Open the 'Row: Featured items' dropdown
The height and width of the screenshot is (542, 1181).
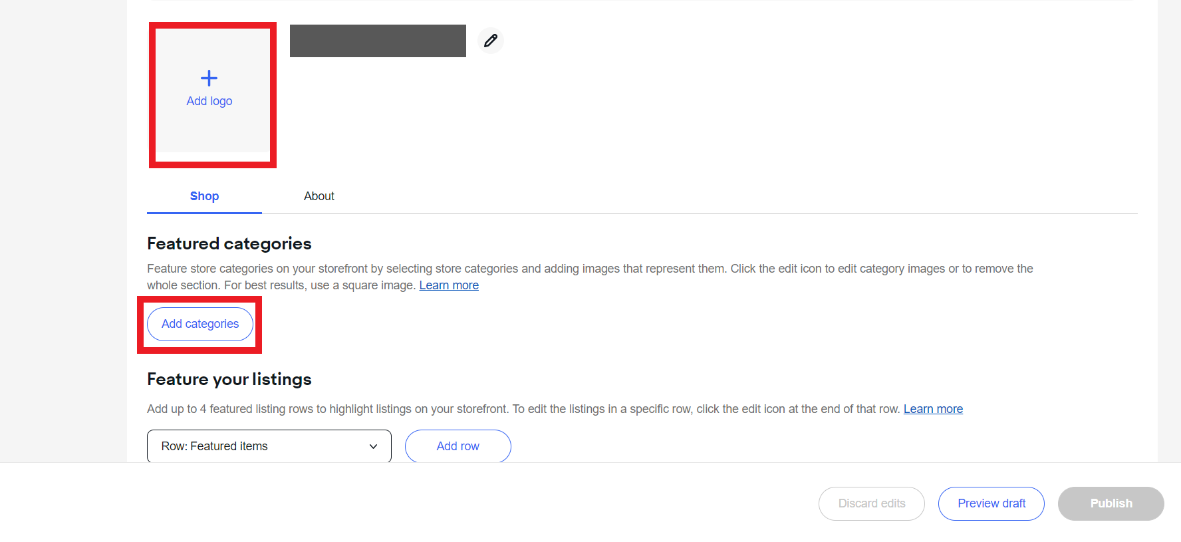pyautogui.click(x=269, y=446)
